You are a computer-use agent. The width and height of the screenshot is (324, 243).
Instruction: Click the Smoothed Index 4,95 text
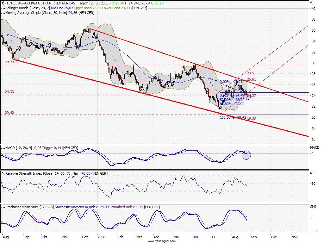click(126, 207)
